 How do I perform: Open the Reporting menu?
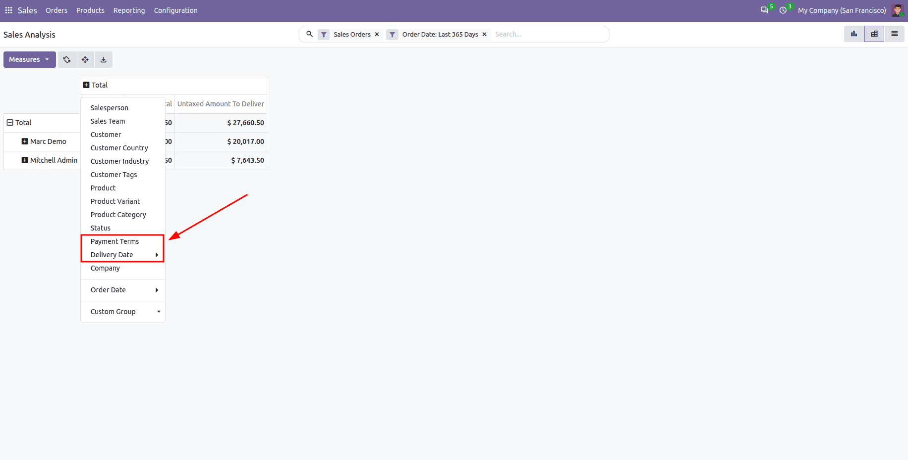click(129, 10)
